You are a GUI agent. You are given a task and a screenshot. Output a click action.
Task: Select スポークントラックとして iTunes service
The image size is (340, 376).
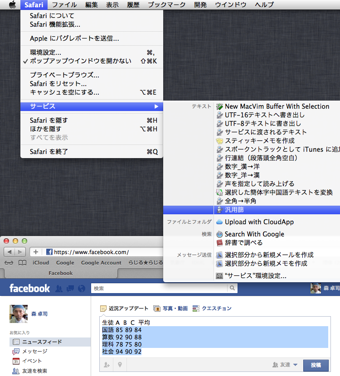(x=277, y=149)
